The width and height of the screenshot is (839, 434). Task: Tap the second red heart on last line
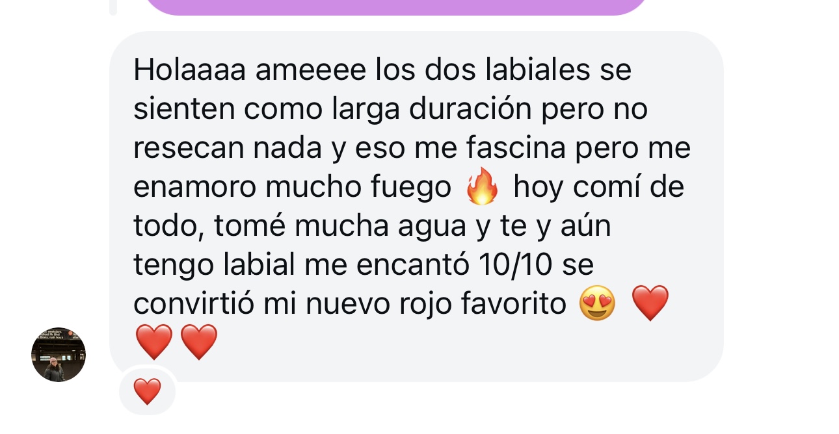tap(198, 342)
